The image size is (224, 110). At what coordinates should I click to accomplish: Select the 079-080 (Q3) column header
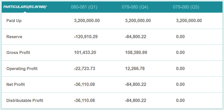186,7
